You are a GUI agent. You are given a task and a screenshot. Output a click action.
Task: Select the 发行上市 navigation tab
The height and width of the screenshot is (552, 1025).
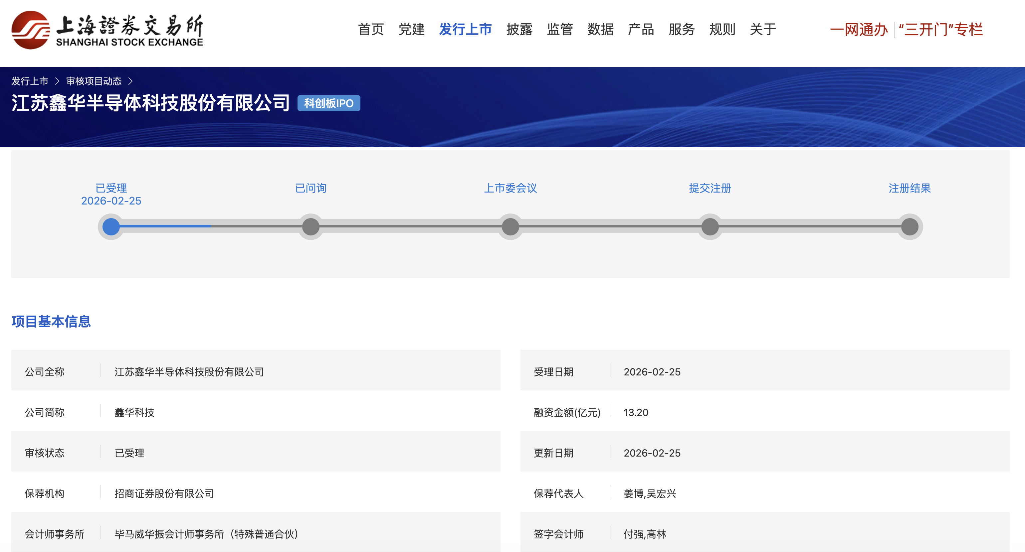(465, 30)
